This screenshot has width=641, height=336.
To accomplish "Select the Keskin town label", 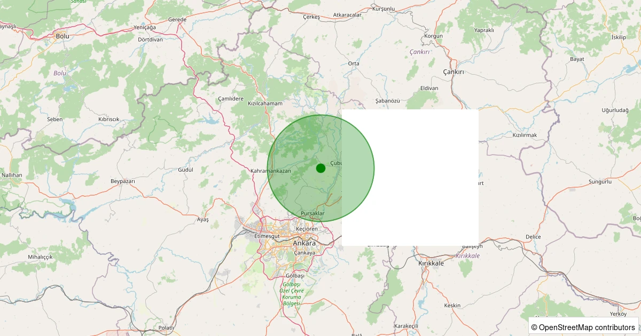I will pyautogui.click(x=452, y=306).
